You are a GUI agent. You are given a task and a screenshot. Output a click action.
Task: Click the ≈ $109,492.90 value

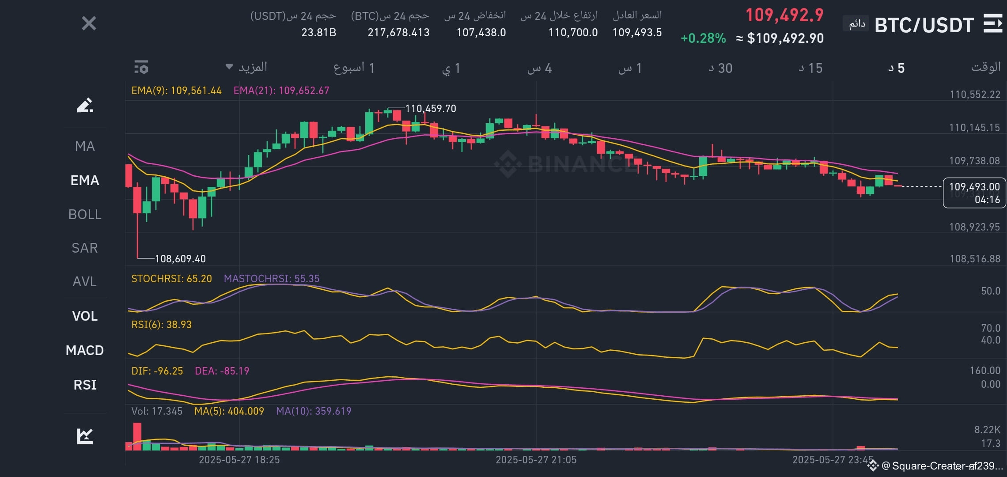(780, 38)
